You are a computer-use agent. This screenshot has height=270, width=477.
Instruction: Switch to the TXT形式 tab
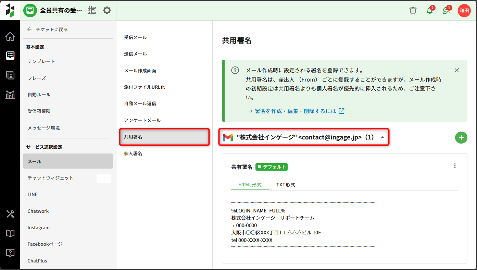pyautogui.click(x=286, y=185)
